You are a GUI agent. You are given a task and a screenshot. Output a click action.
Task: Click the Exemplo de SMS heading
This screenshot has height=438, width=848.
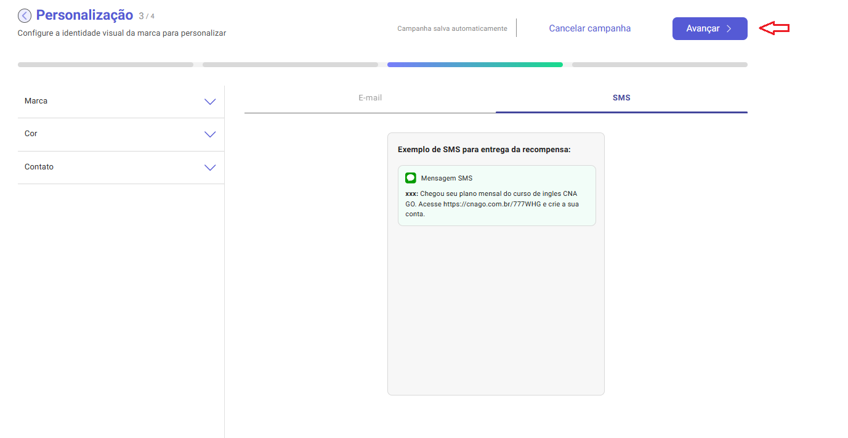(x=484, y=150)
